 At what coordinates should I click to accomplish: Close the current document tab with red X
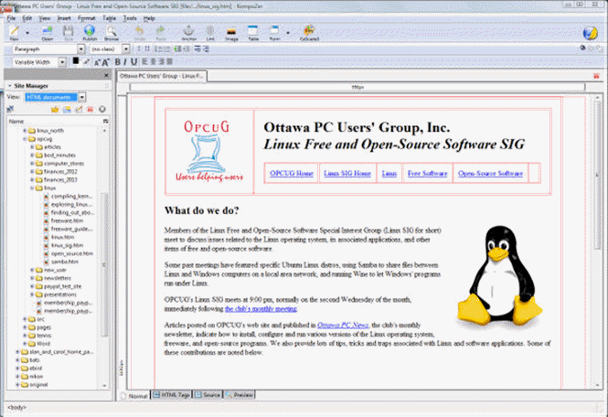tap(596, 76)
